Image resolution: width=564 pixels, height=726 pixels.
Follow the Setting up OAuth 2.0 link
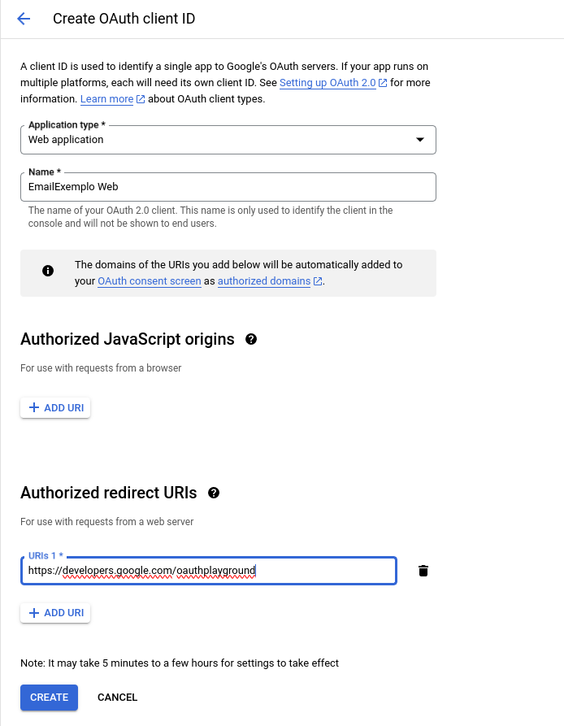click(x=329, y=82)
